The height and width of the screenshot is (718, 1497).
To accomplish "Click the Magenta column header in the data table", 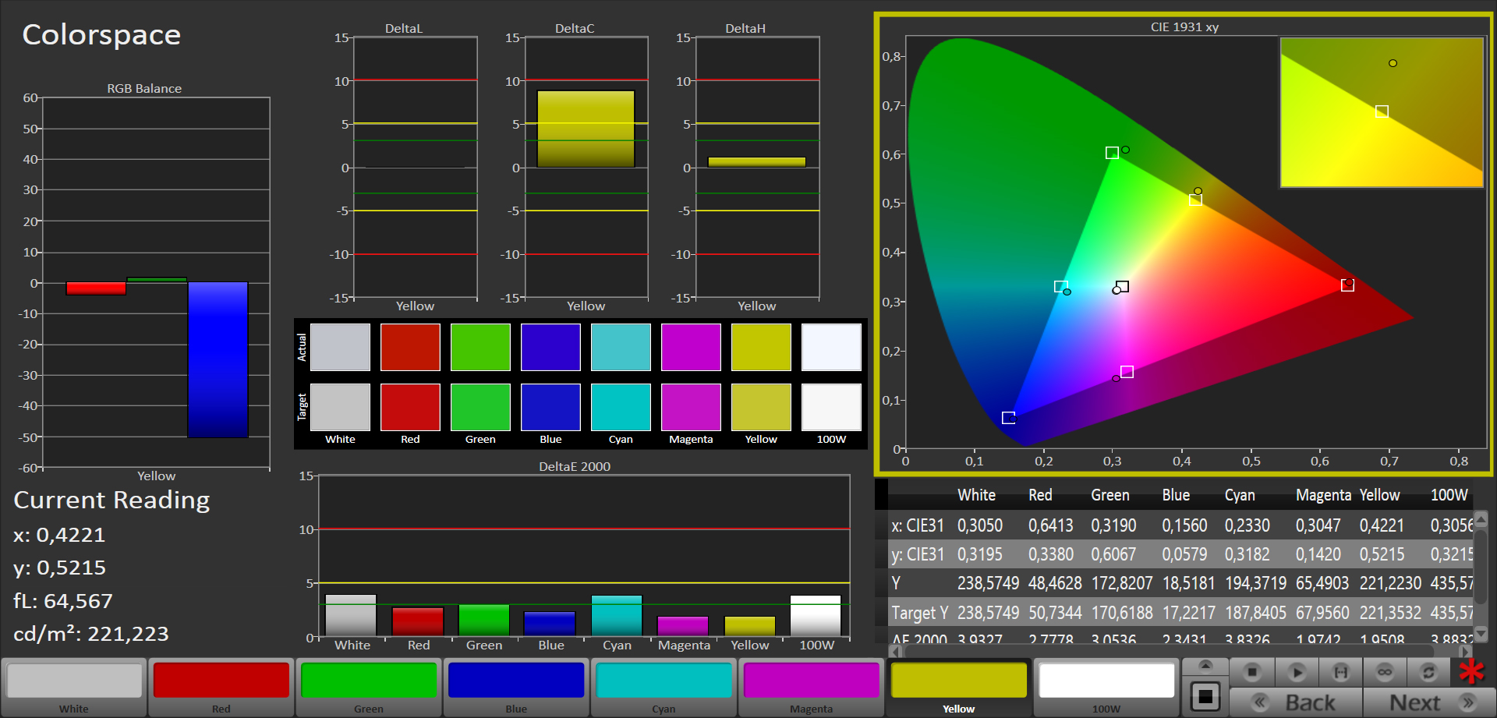I will 1323,495.
